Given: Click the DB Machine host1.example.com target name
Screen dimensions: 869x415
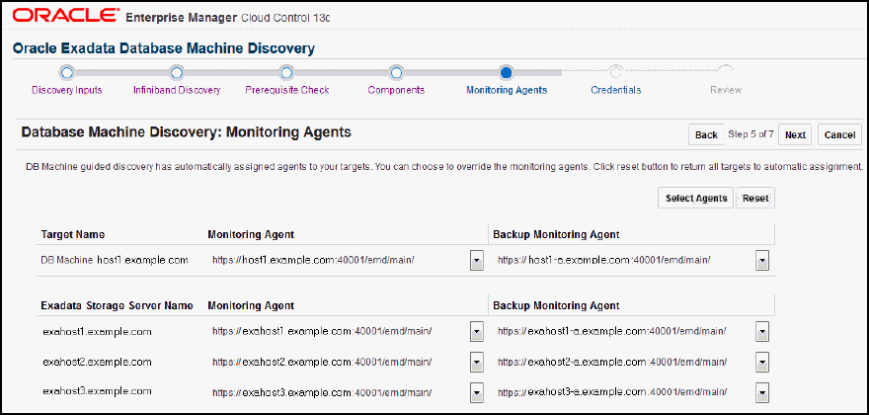Looking at the screenshot, I should 115,260.
